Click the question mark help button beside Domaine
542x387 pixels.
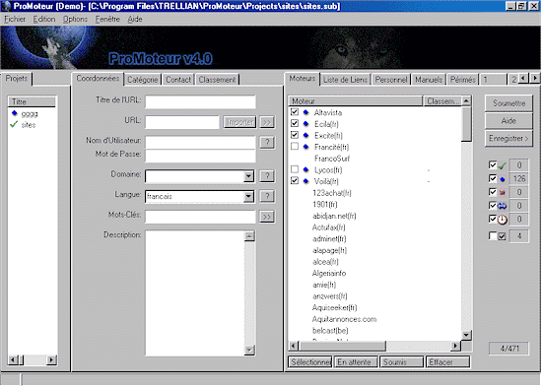click(267, 176)
